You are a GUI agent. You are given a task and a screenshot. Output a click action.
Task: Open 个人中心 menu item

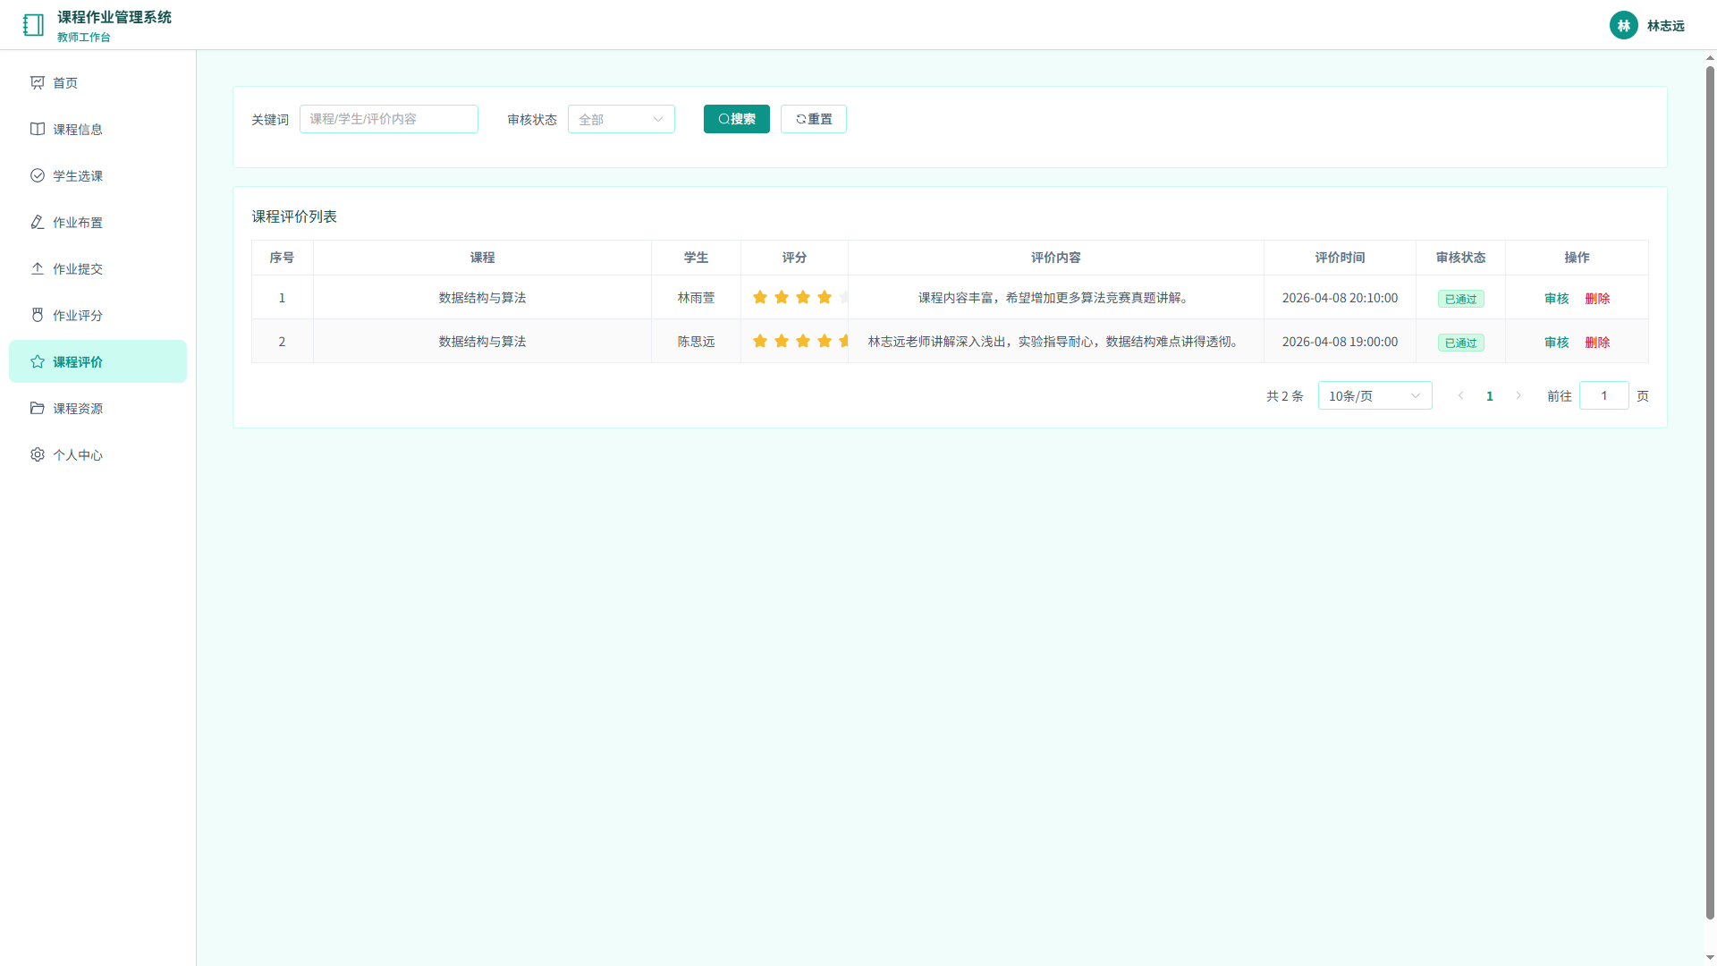(98, 454)
